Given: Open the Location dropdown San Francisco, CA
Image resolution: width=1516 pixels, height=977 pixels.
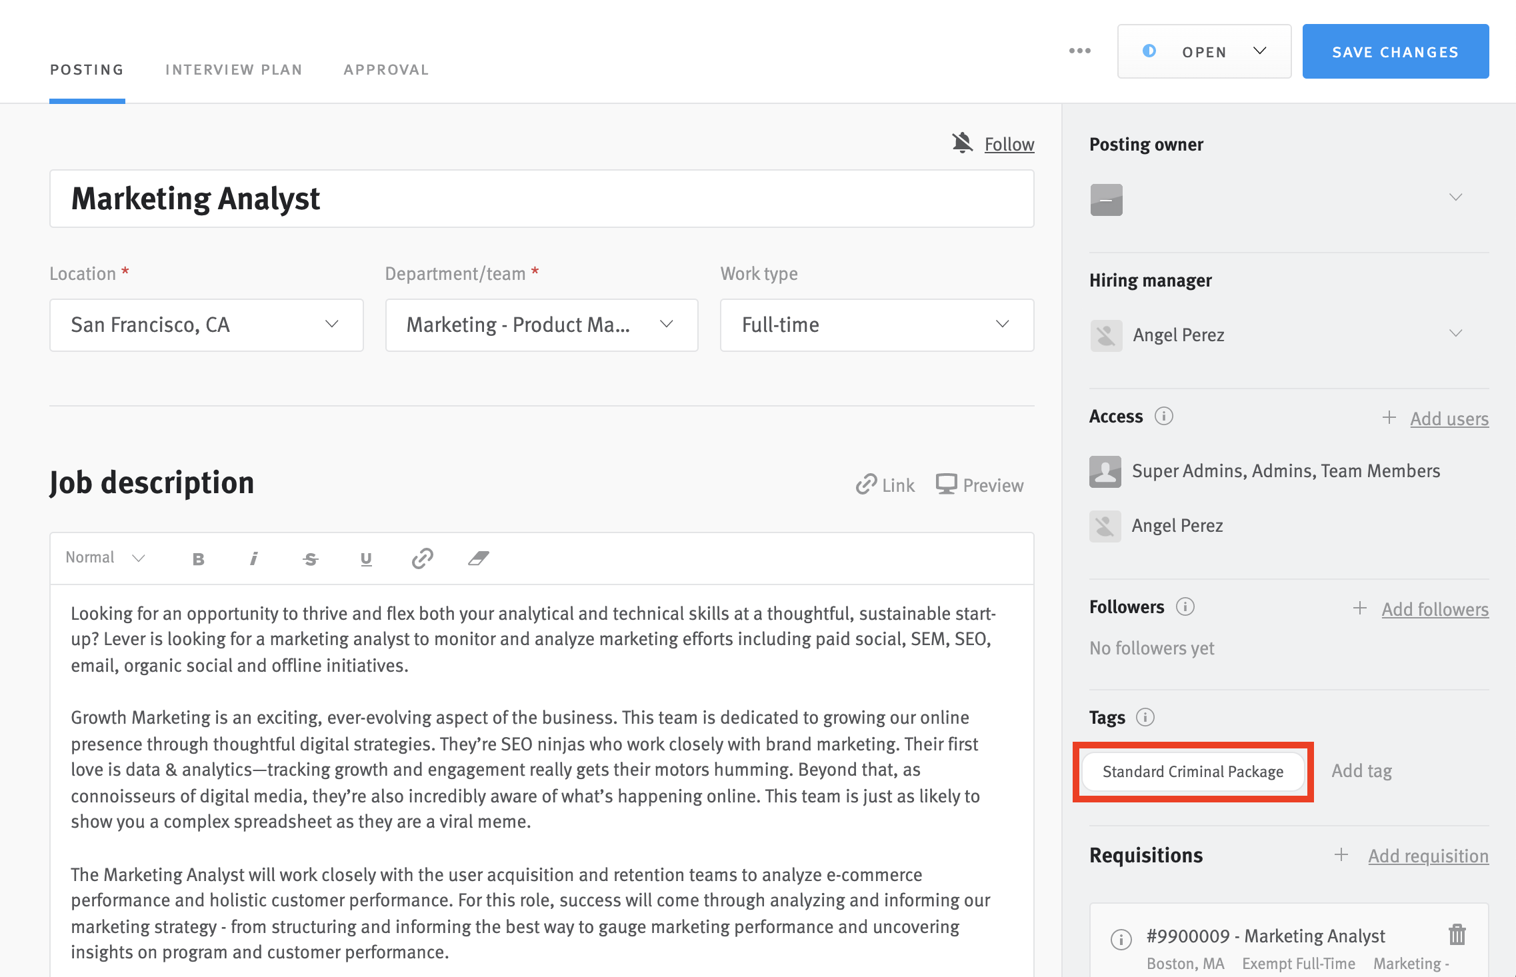Looking at the screenshot, I should pos(207,325).
